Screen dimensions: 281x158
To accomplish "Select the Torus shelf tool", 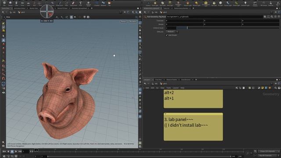I will coord(22,4).
